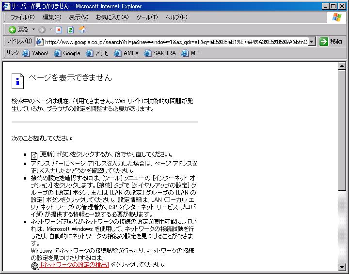Click inside the address URL field
Image resolution: width=349 pixels, height=274 pixels.
pyautogui.click(x=174, y=42)
